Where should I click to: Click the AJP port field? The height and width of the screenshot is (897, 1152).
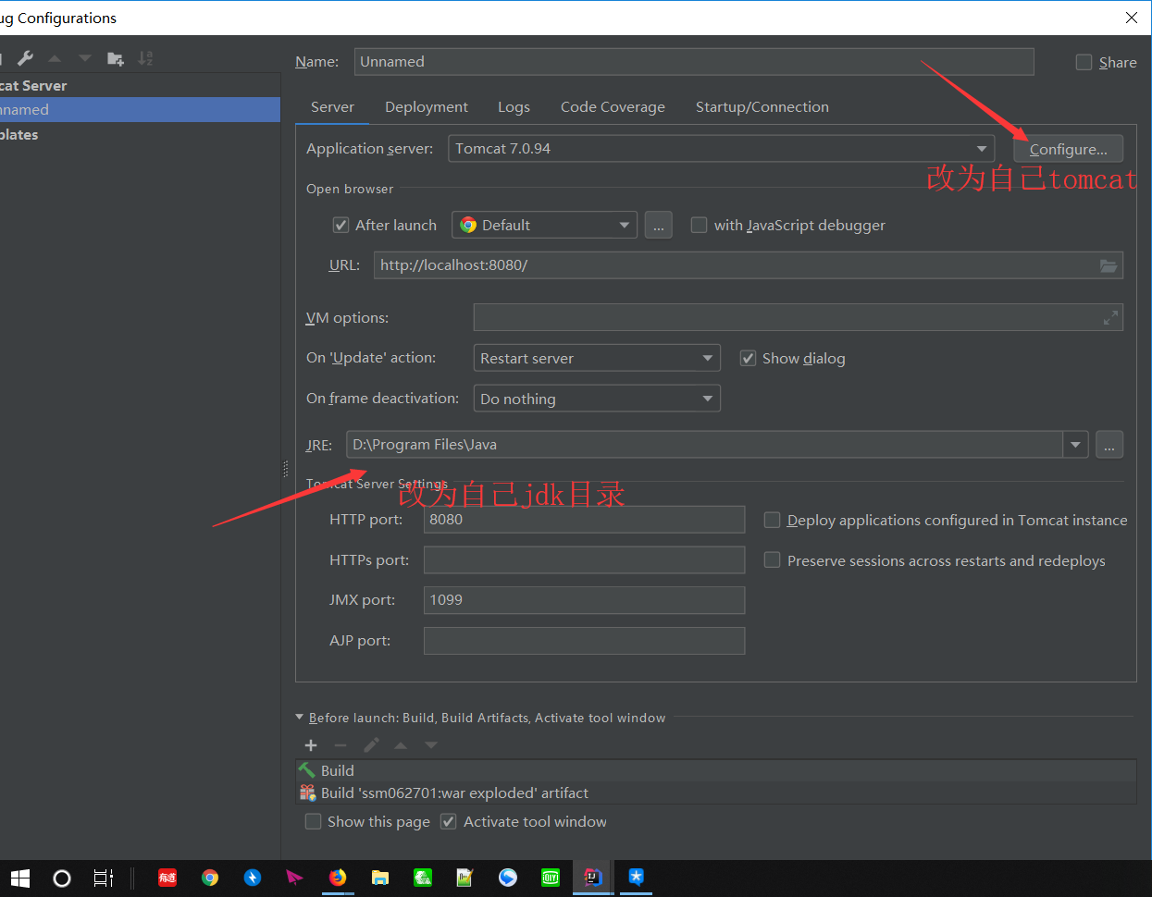[x=584, y=641]
